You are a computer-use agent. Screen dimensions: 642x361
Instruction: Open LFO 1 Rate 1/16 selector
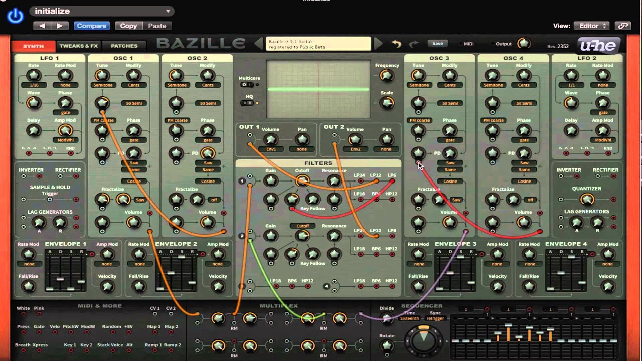click(34, 85)
